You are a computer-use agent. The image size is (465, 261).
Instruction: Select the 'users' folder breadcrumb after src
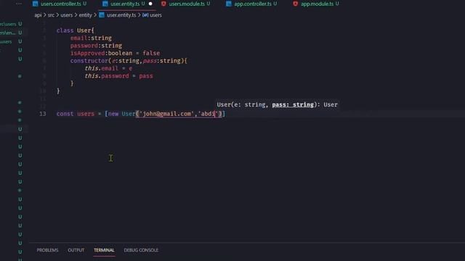tap(66, 15)
